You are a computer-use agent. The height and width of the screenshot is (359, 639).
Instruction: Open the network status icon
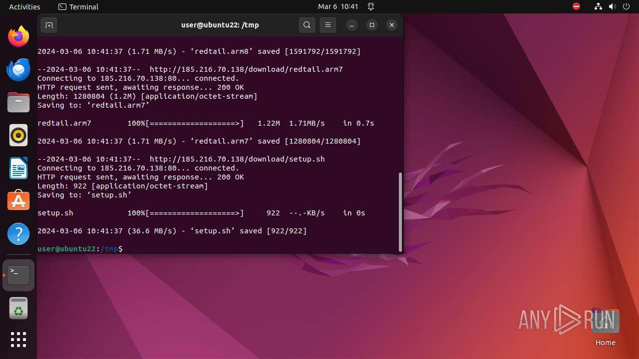coord(599,6)
